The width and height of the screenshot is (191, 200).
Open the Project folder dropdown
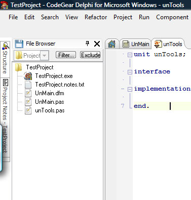45,55
